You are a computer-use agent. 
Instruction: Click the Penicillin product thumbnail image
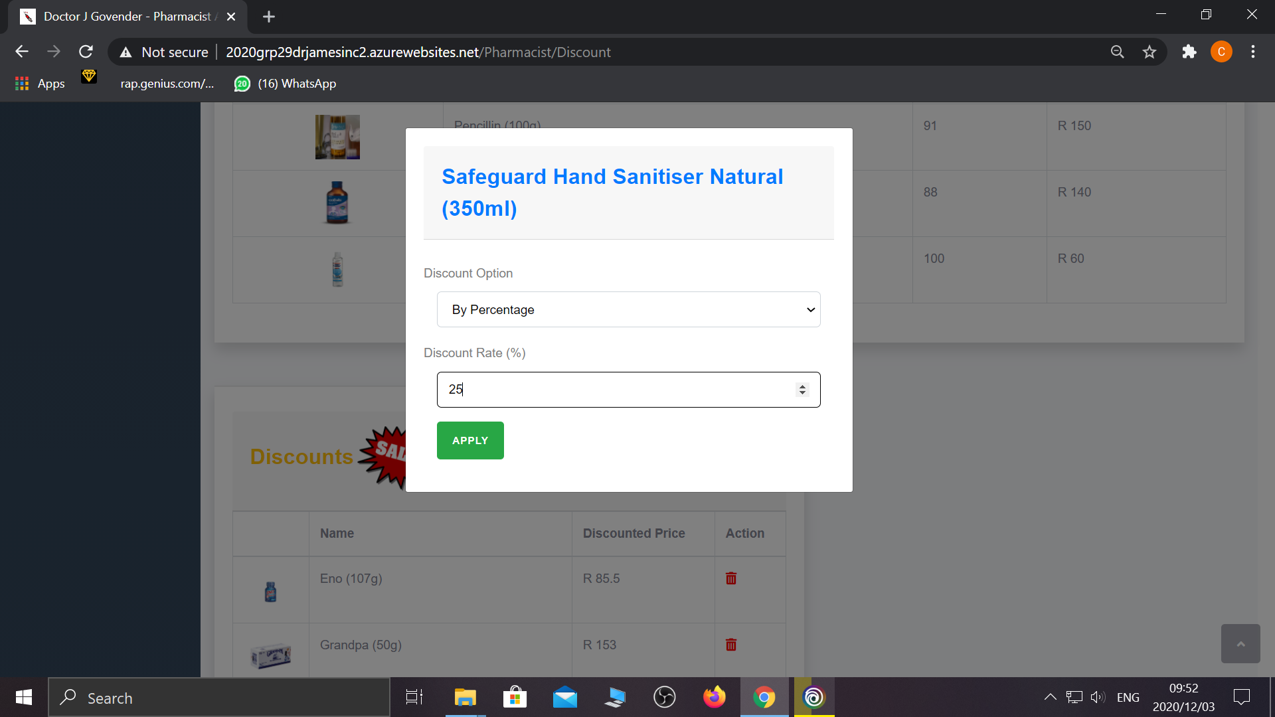[x=337, y=137]
